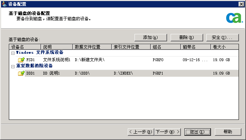Sort by 设备名 column header
Image resolution: width=246 pixels, height=140 pixels.
click(25, 47)
